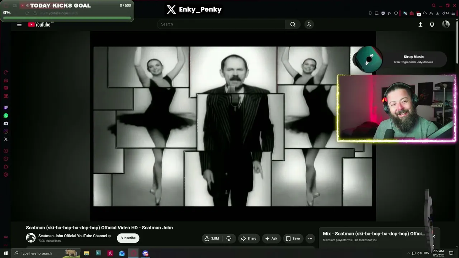Open the sidebar history clock icon
459x258 pixels.
click(6, 159)
